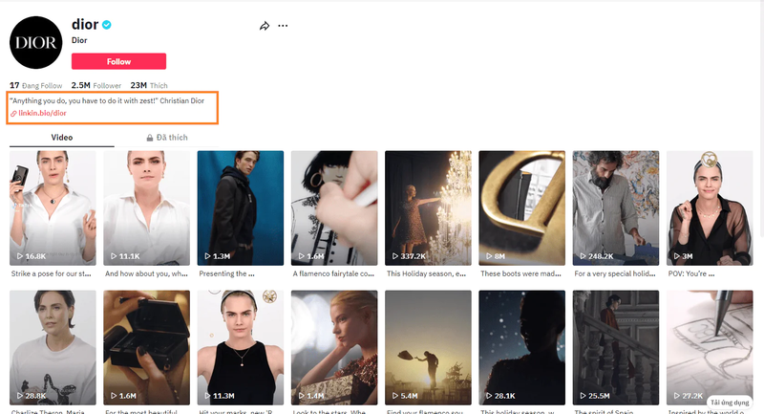Open the 3M views POV video
764x414 pixels.
tap(710, 208)
